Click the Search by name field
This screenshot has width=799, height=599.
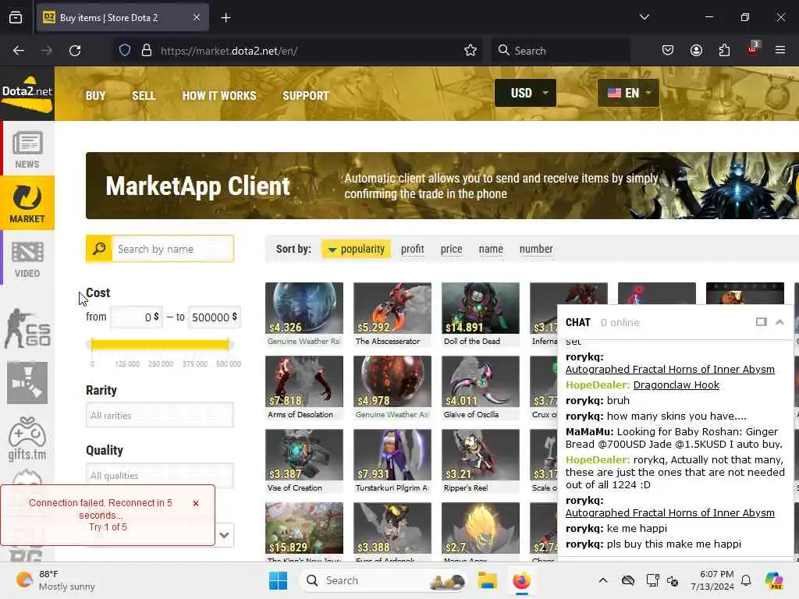(x=172, y=249)
